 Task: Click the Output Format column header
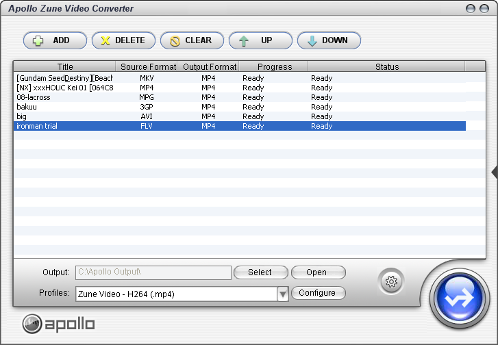(210, 67)
